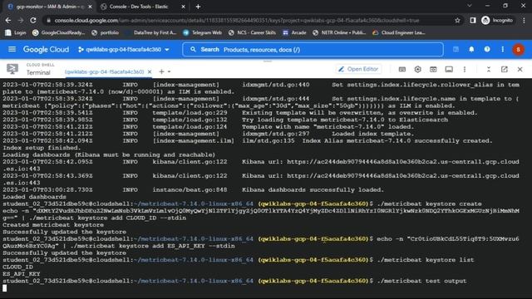Click the terminal cursor on the last line
Viewport: 532px width, 299px height.
[4, 288]
